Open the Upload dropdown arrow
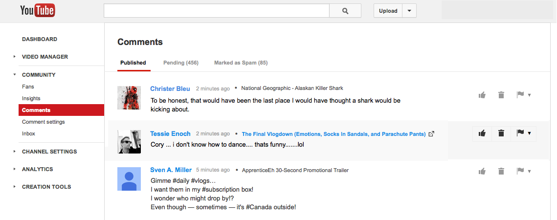Screen dimensions: 557x220 [x=409, y=11]
